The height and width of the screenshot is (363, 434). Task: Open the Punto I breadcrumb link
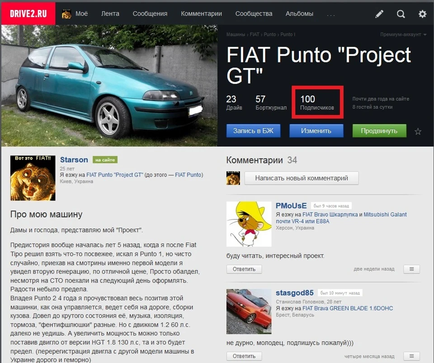[288, 34]
